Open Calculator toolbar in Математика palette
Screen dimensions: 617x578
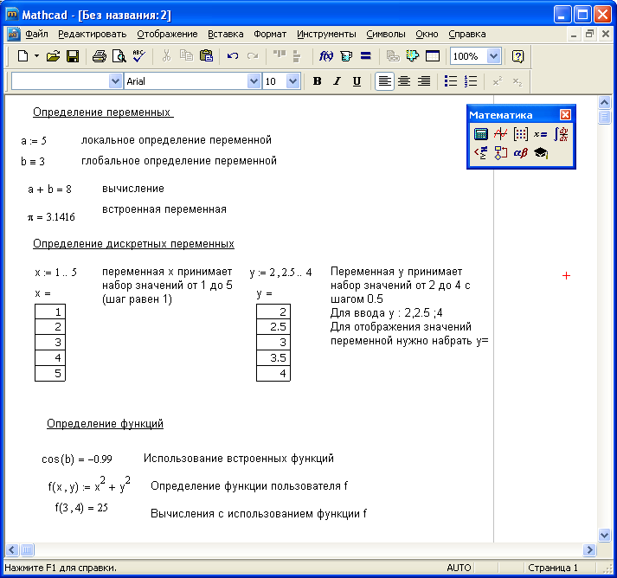click(480, 134)
